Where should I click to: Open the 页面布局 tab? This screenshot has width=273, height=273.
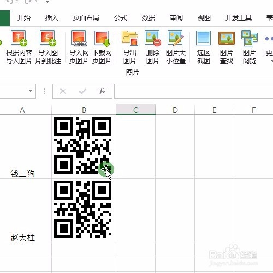click(86, 18)
